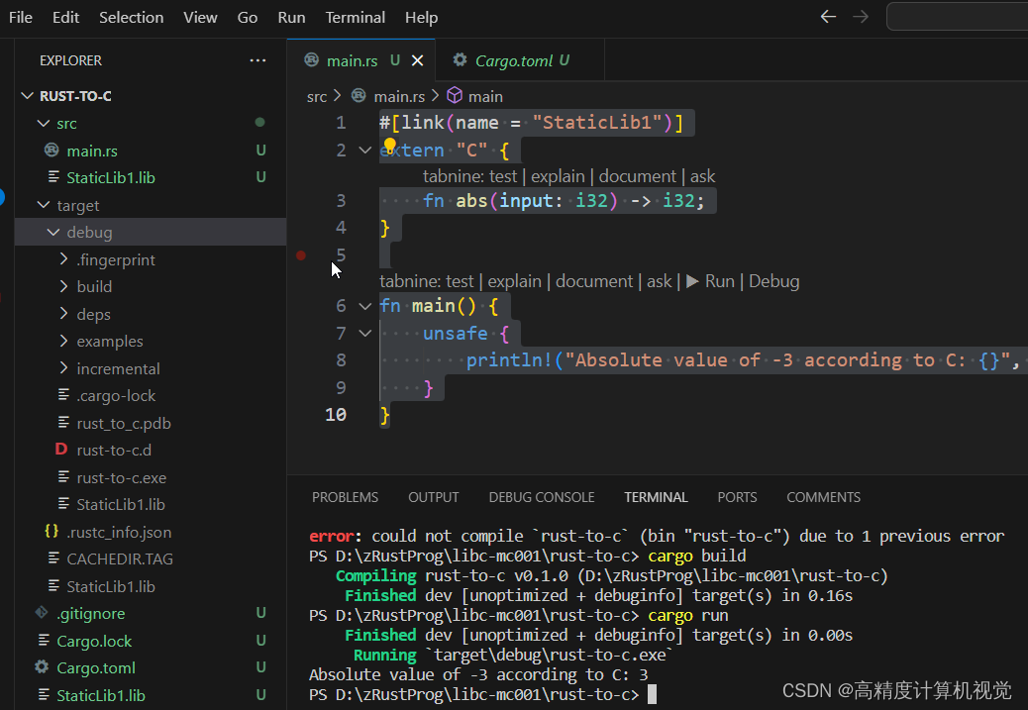Open the Help menu
This screenshot has width=1028, height=710.
(421, 18)
